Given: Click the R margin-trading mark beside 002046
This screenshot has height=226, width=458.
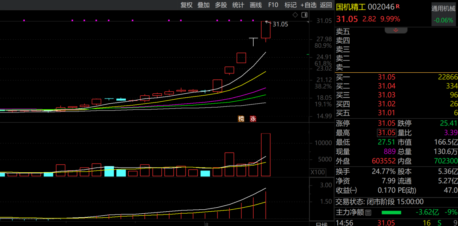Looking at the screenshot, I should [x=398, y=6].
